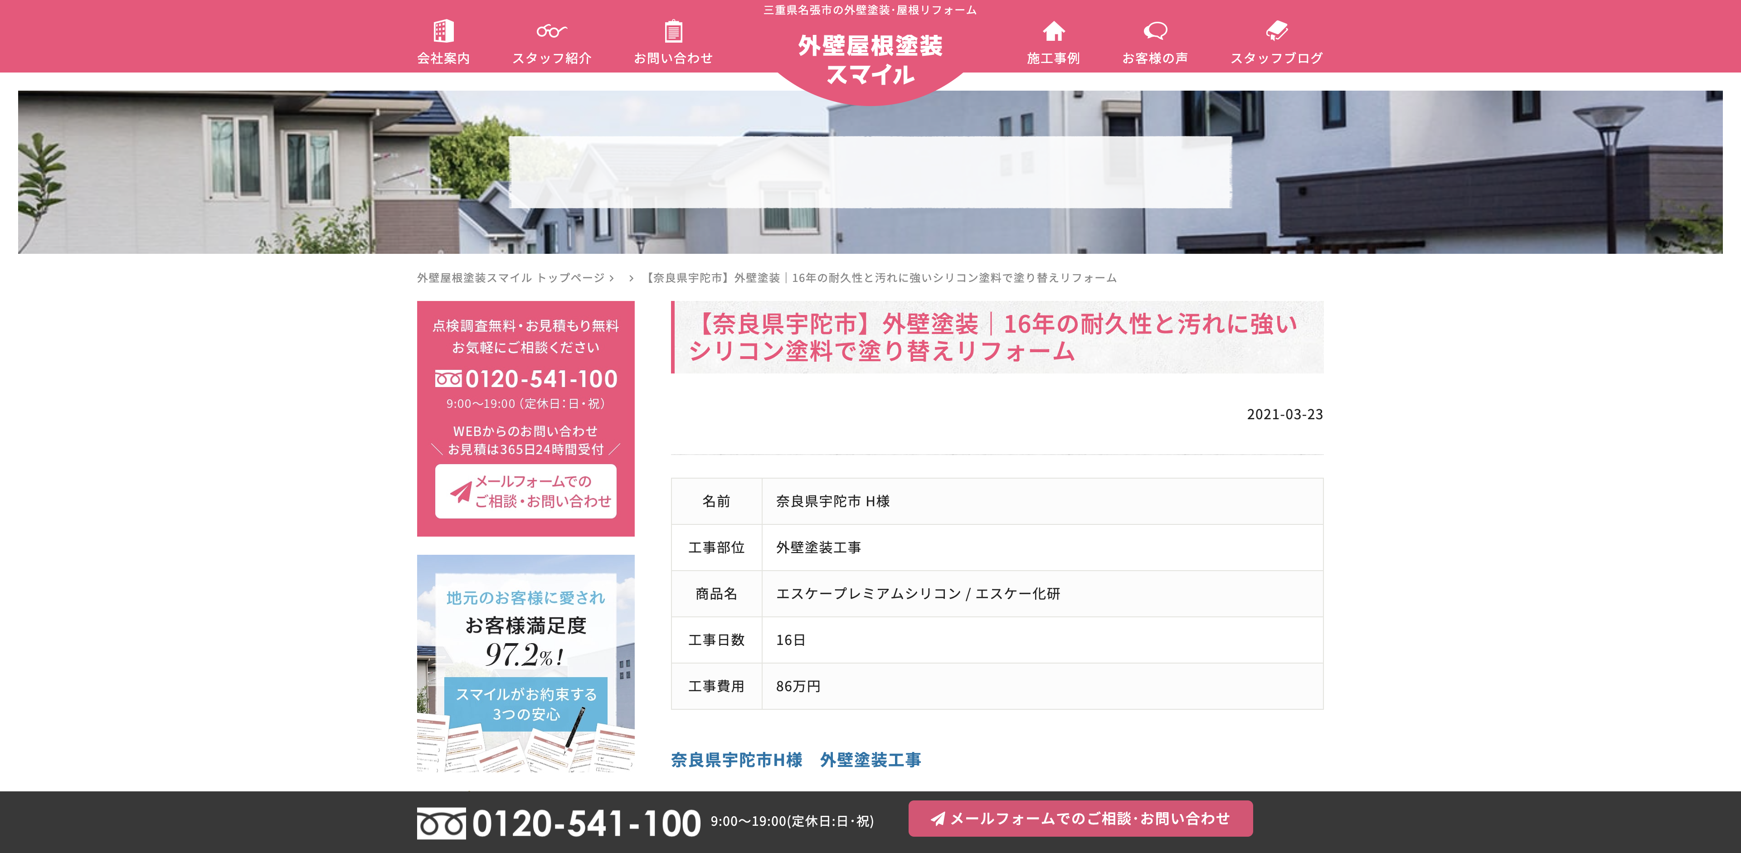Click the clipboard icon above お問い合わせ
This screenshot has height=853, width=1741.
[x=673, y=31]
